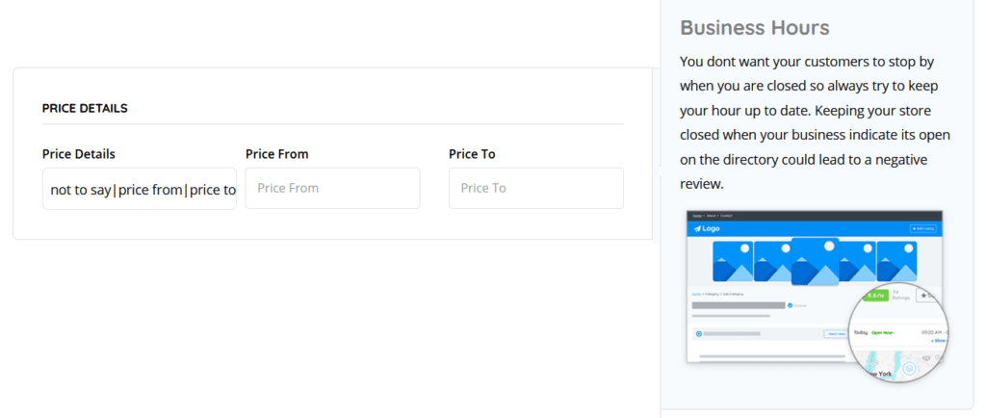
Task: Click the blue verified checkmark icon
Action: (791, 305)
